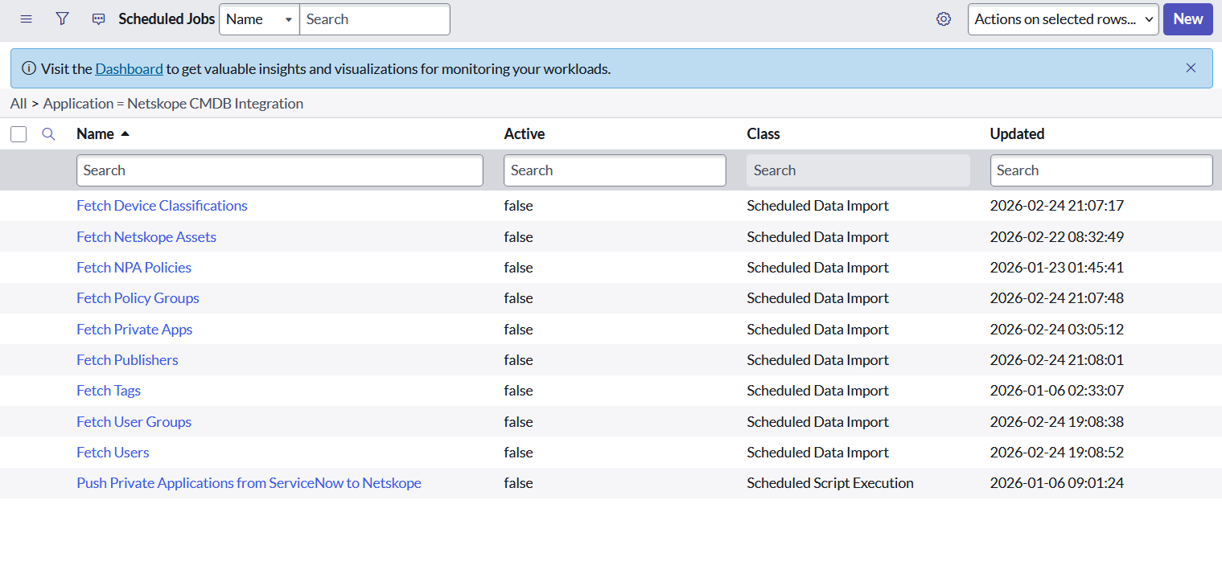The width and height of the screenshot is (1222, 574).
Task: Click the Application = Netskope CMDB Integration breadcrumb
Action: 173,104
